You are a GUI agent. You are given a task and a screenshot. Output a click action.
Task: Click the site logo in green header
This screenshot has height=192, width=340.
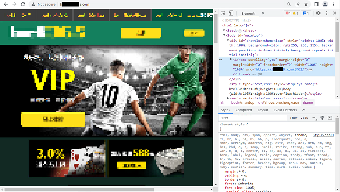(48, 32)
